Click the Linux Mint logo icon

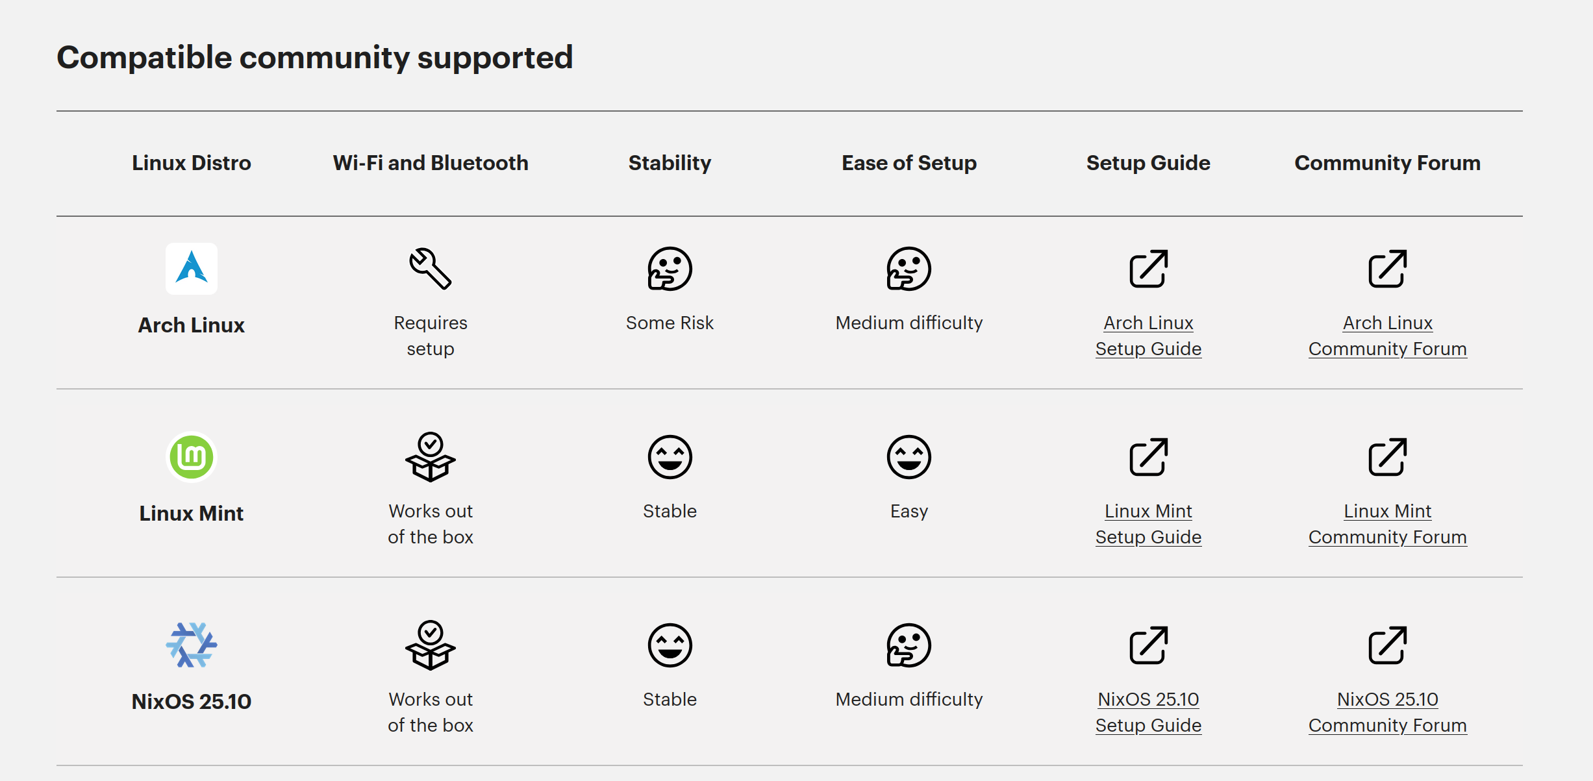tap(191, 457)
